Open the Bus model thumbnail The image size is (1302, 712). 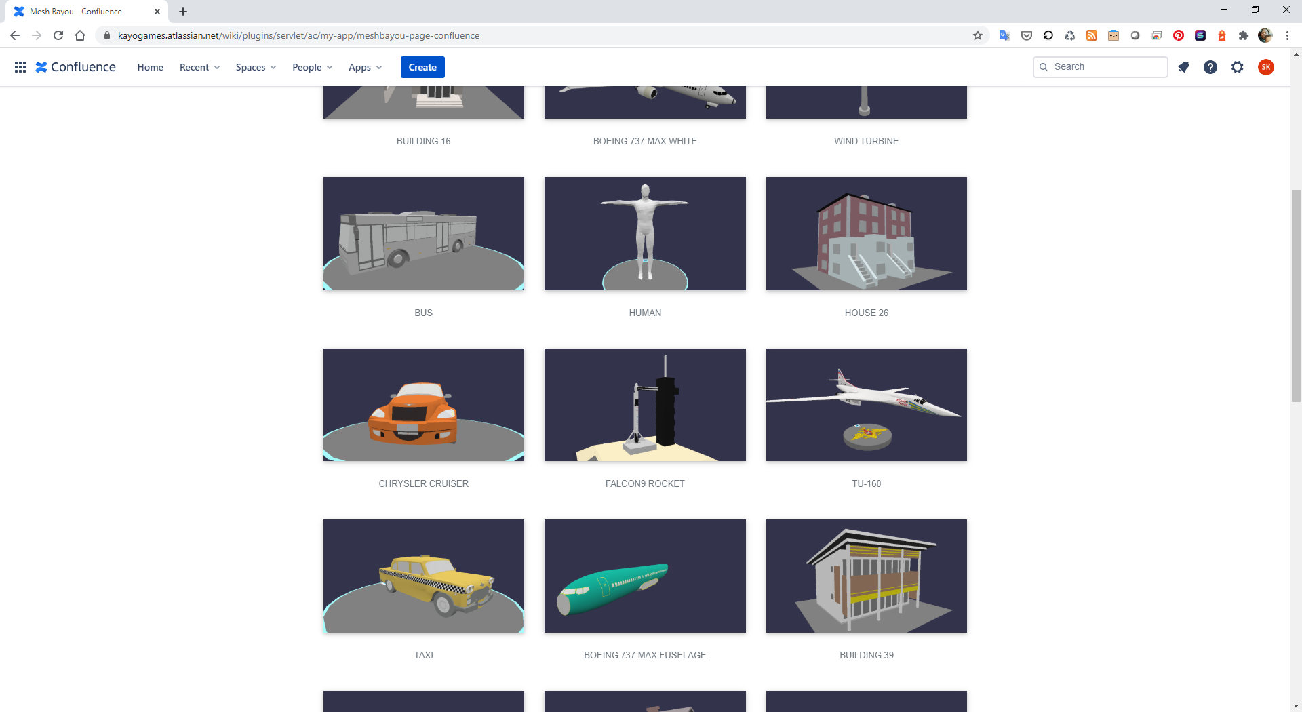[x=424, y=234]
